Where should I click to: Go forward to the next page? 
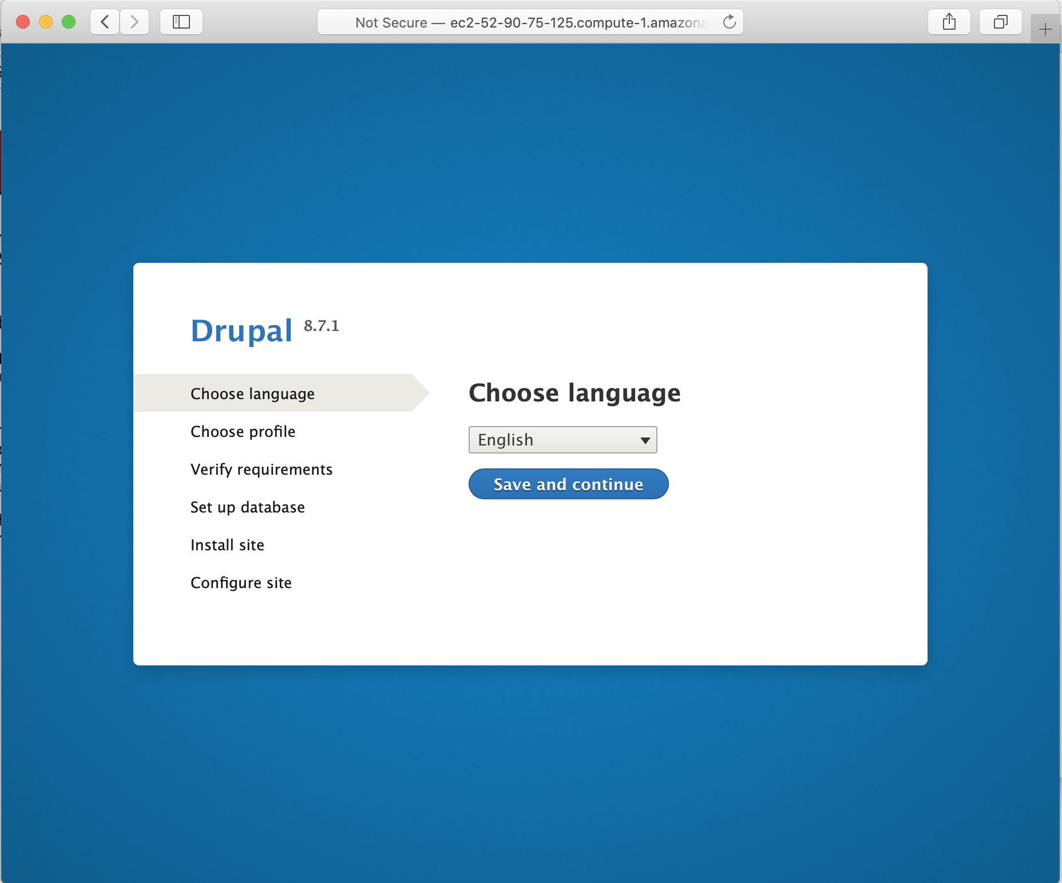[134, 22]
